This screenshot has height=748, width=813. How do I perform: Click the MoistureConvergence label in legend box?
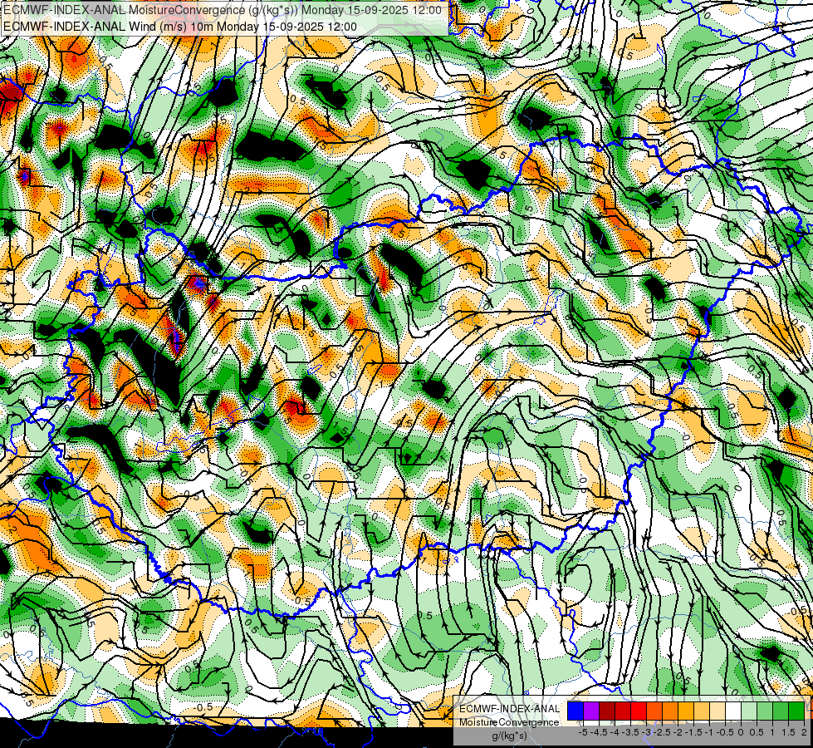click(x=509, y=722)
